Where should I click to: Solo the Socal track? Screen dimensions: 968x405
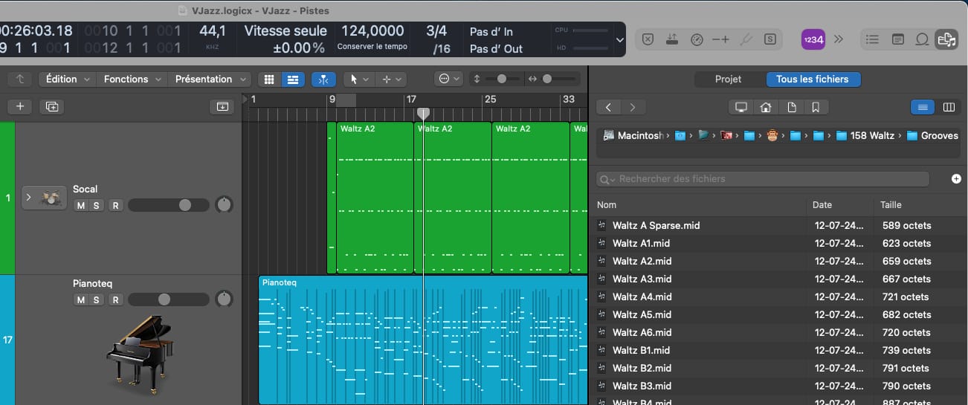click(x=96, y=205)
